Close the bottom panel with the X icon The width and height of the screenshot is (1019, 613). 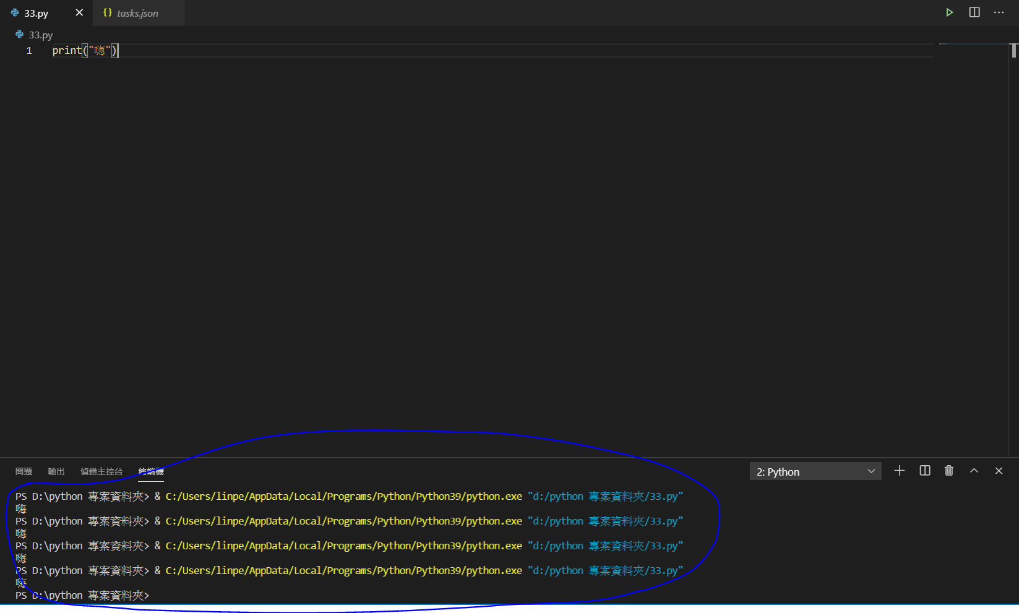pyautogui.click(x=998, y=471)
